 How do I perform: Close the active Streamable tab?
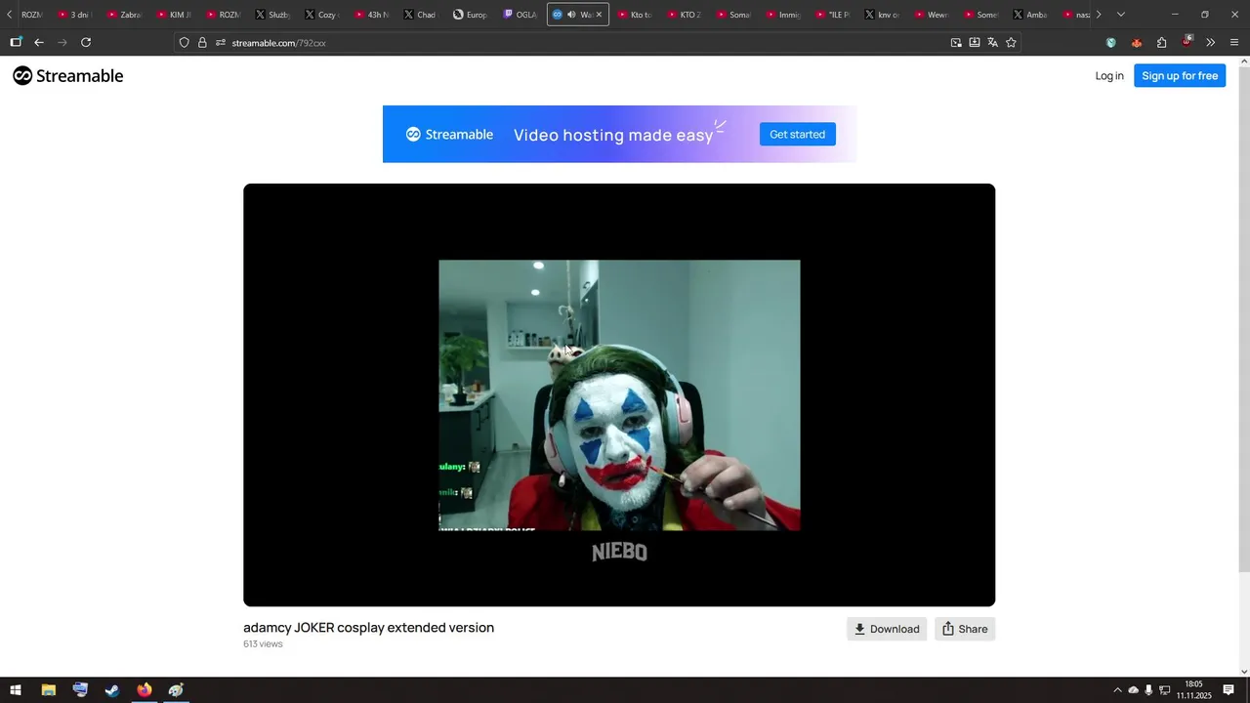599,15
